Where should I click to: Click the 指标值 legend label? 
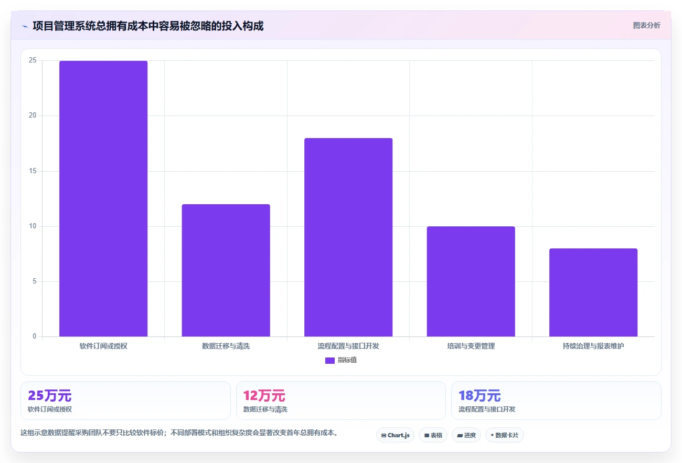click(x=347, y=360)
